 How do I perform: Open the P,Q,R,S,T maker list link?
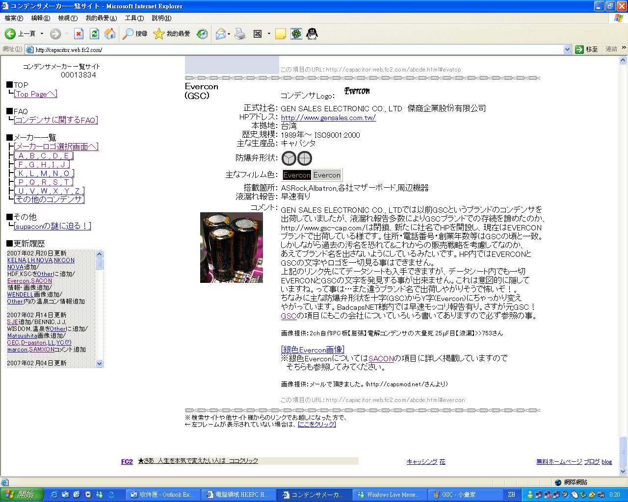click(x=44, y=182)
